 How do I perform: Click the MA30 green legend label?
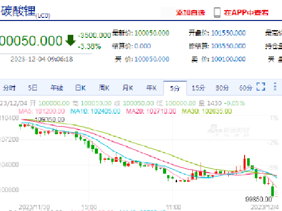[x=207, y=111]
